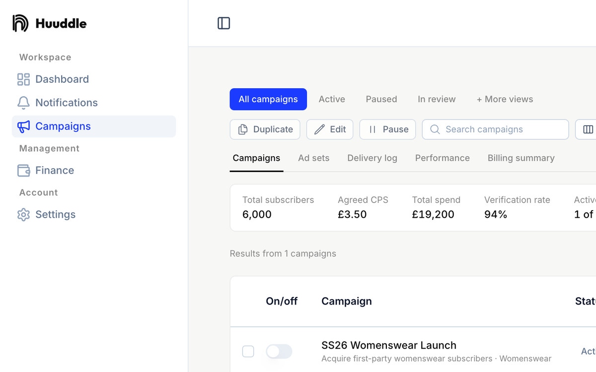Click the Campaigns megaphone icon
Image resolution: width=596 pixels, height=372 pixels.
23,126
